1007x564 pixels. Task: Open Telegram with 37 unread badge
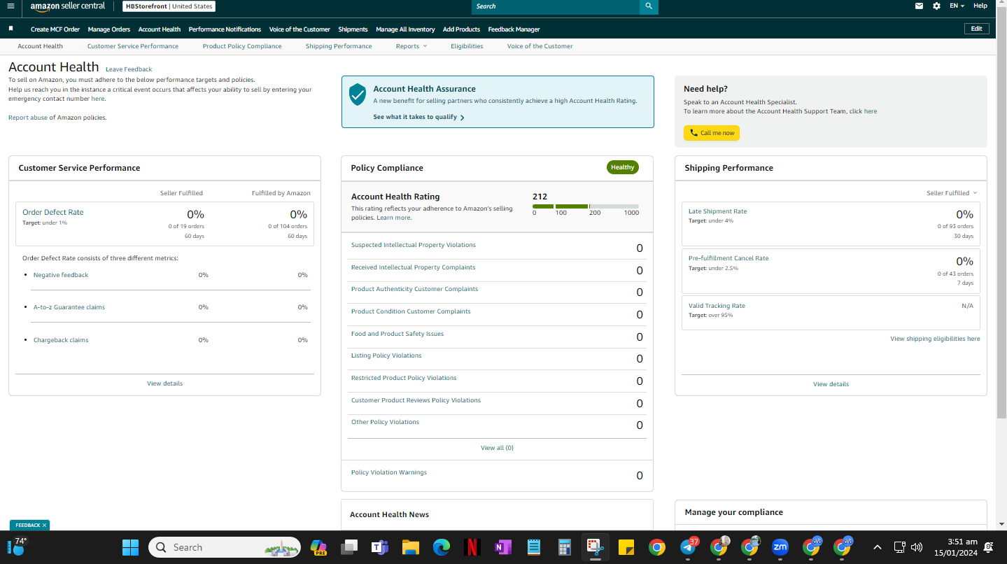pyautogui.click(x=689, y=547)
